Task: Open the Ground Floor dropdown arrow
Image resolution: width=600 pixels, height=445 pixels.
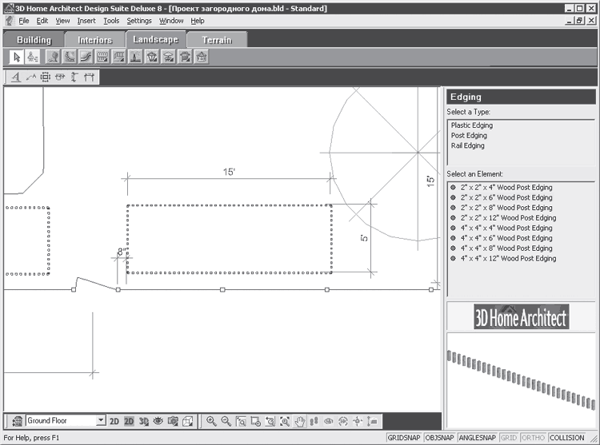Action: pos(101,420)
